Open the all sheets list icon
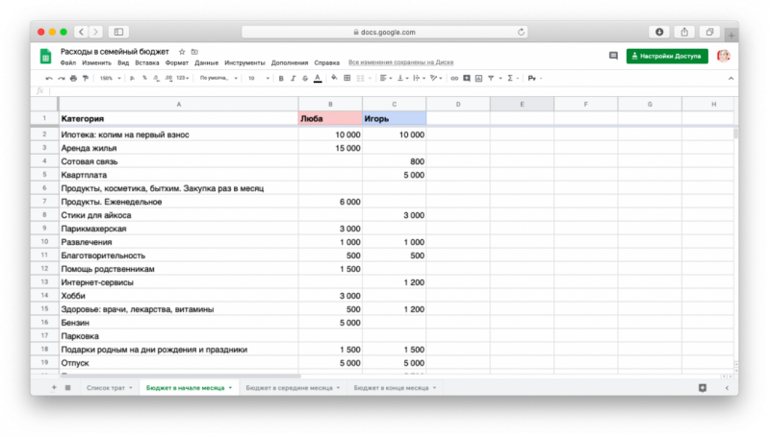 [x=67, y=387]
